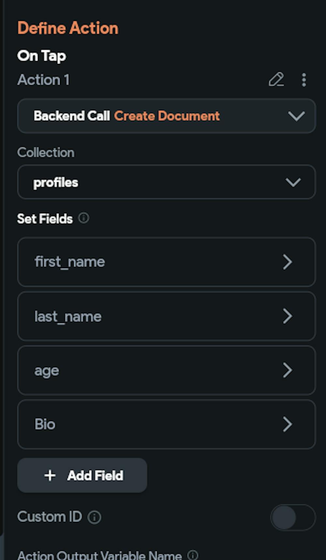Click the info icon next to Custom ID
Viewport: 326px width, 560px height.
pyautogui.click(x=95, y=517)
